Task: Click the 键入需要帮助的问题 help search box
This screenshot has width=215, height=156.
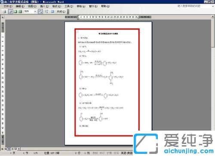Action: pyautogui.click(x=194, y=6)
